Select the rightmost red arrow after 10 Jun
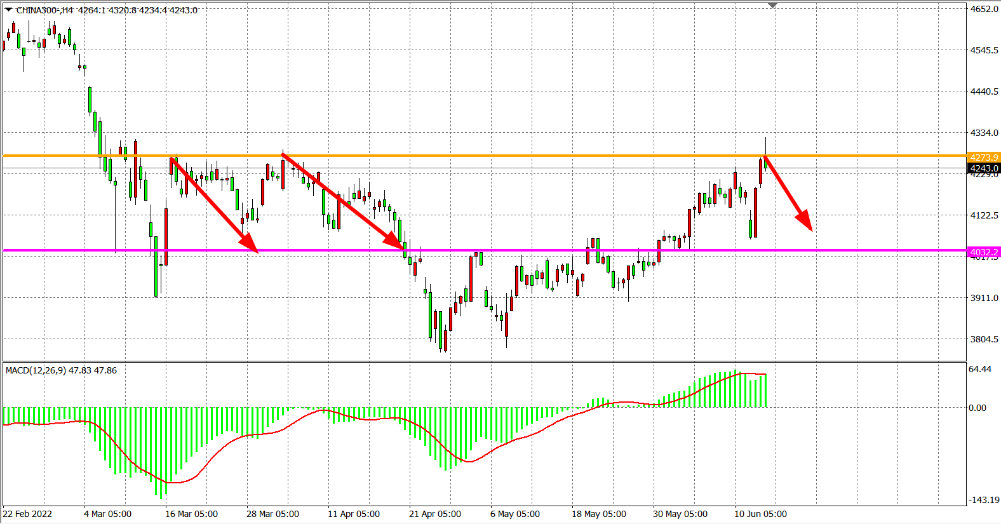The width and height of the screenshot is (1001, 524). 788,192
